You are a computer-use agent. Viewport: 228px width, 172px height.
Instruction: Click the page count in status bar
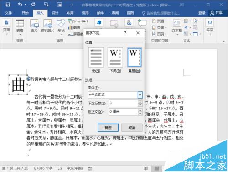coord(15,168)
